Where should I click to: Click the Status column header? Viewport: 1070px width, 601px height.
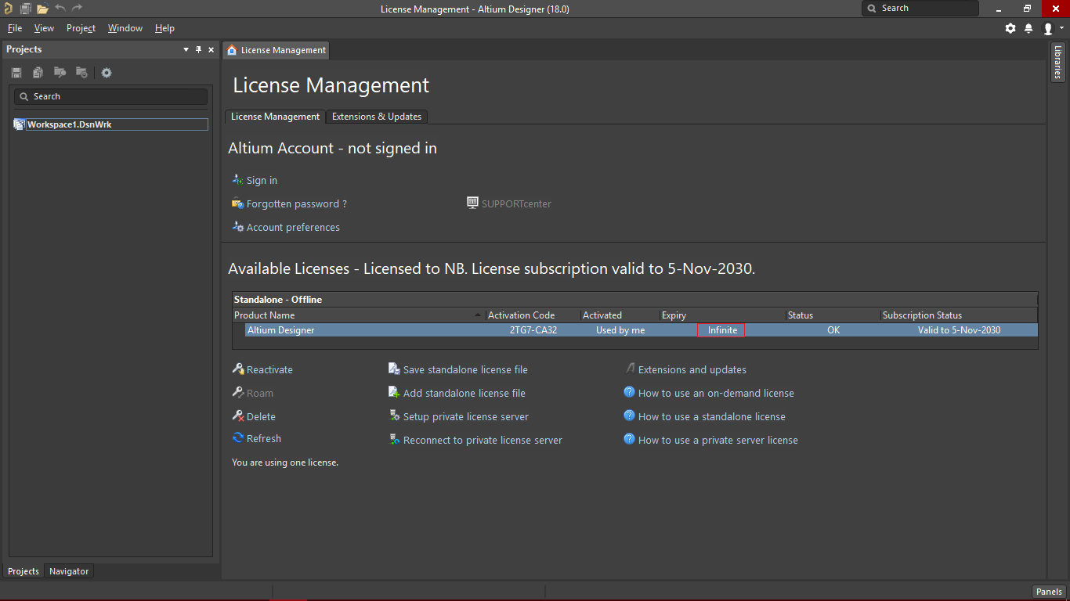click(833, 315)
